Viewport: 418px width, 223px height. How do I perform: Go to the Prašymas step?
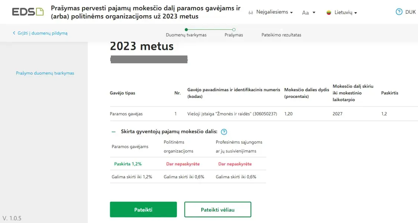point(234,35)
